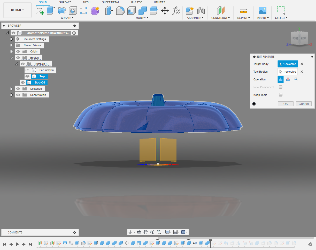The height and width of the screenshot is (250, 316).
Task: Toggle visibility of the Construction folder
Action: coord(18,95)
